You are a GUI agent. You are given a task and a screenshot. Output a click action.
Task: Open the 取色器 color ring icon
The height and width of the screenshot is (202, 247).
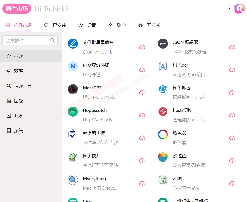tap(163, 134)
